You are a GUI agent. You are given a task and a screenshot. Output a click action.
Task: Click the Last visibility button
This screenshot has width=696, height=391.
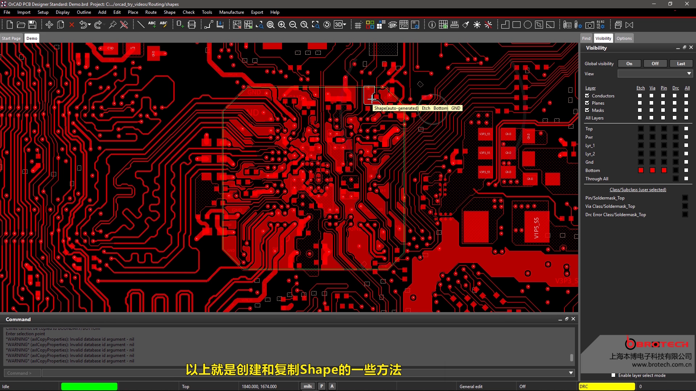point(681,63)
